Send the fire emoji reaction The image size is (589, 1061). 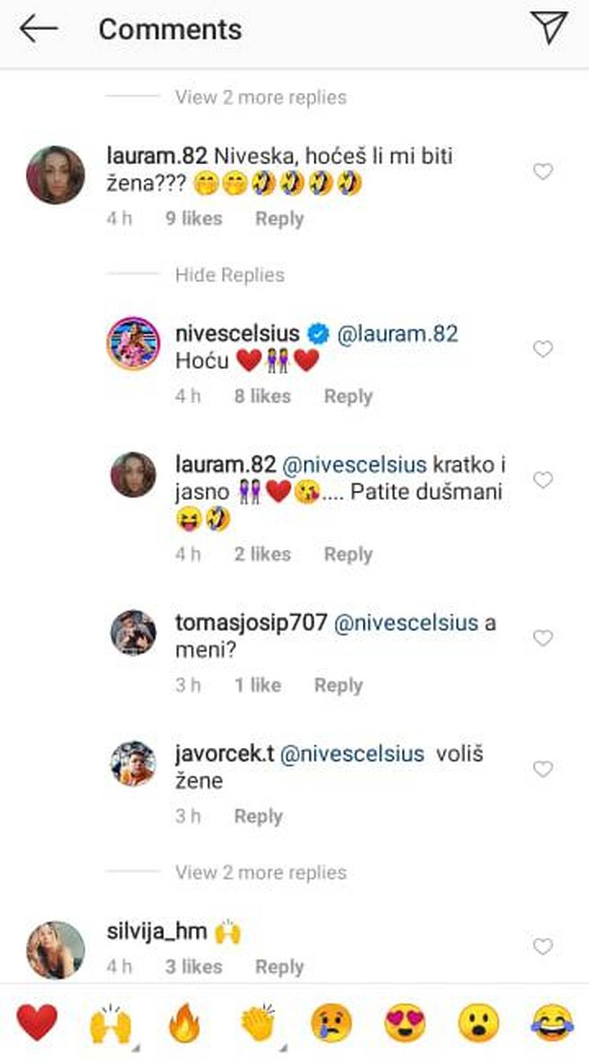[185, 1022]
